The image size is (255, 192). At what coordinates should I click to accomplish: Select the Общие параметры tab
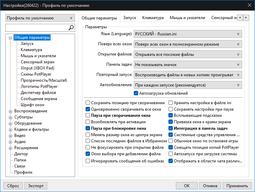(99, 18)
